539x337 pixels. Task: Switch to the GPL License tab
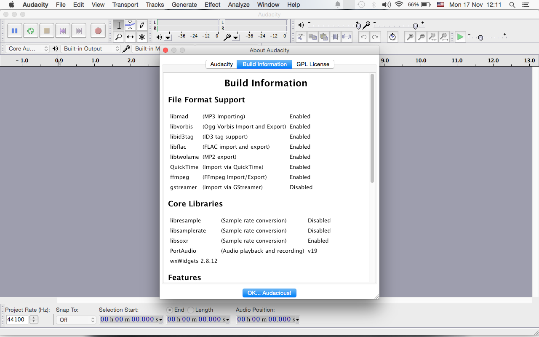pyautogui.click(x=313, y=64)
